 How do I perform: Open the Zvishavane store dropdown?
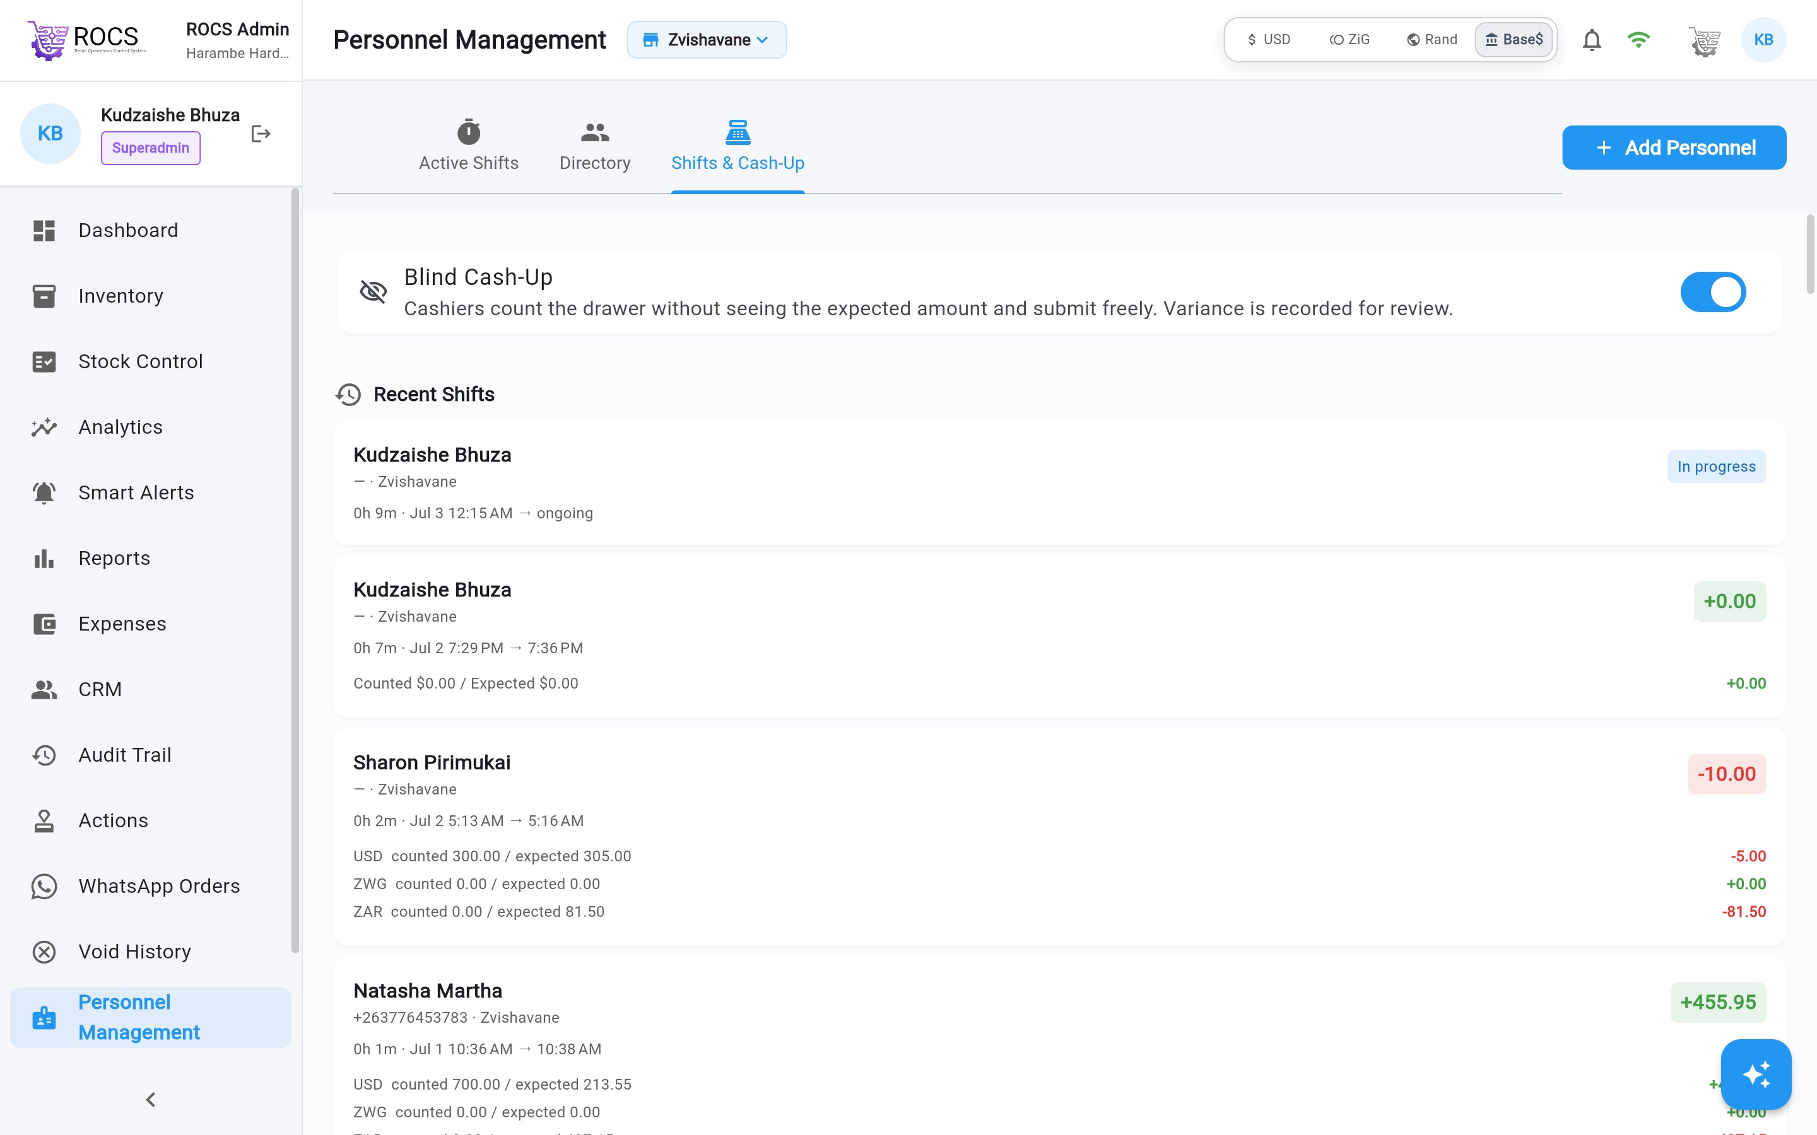tap(707, 40)
